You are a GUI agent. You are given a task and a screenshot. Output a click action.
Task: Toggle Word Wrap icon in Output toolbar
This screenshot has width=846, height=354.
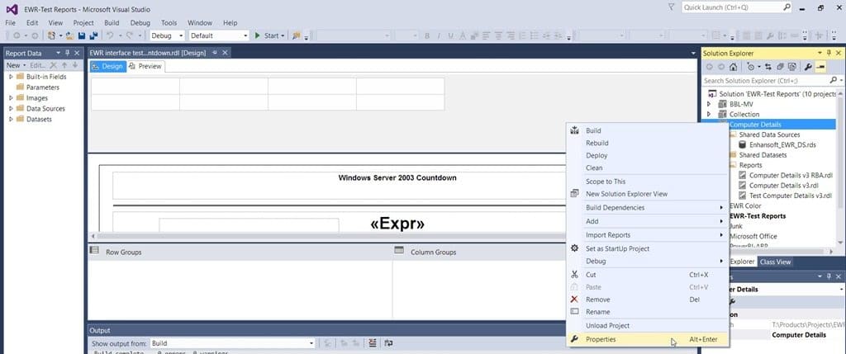coord(388,343)
